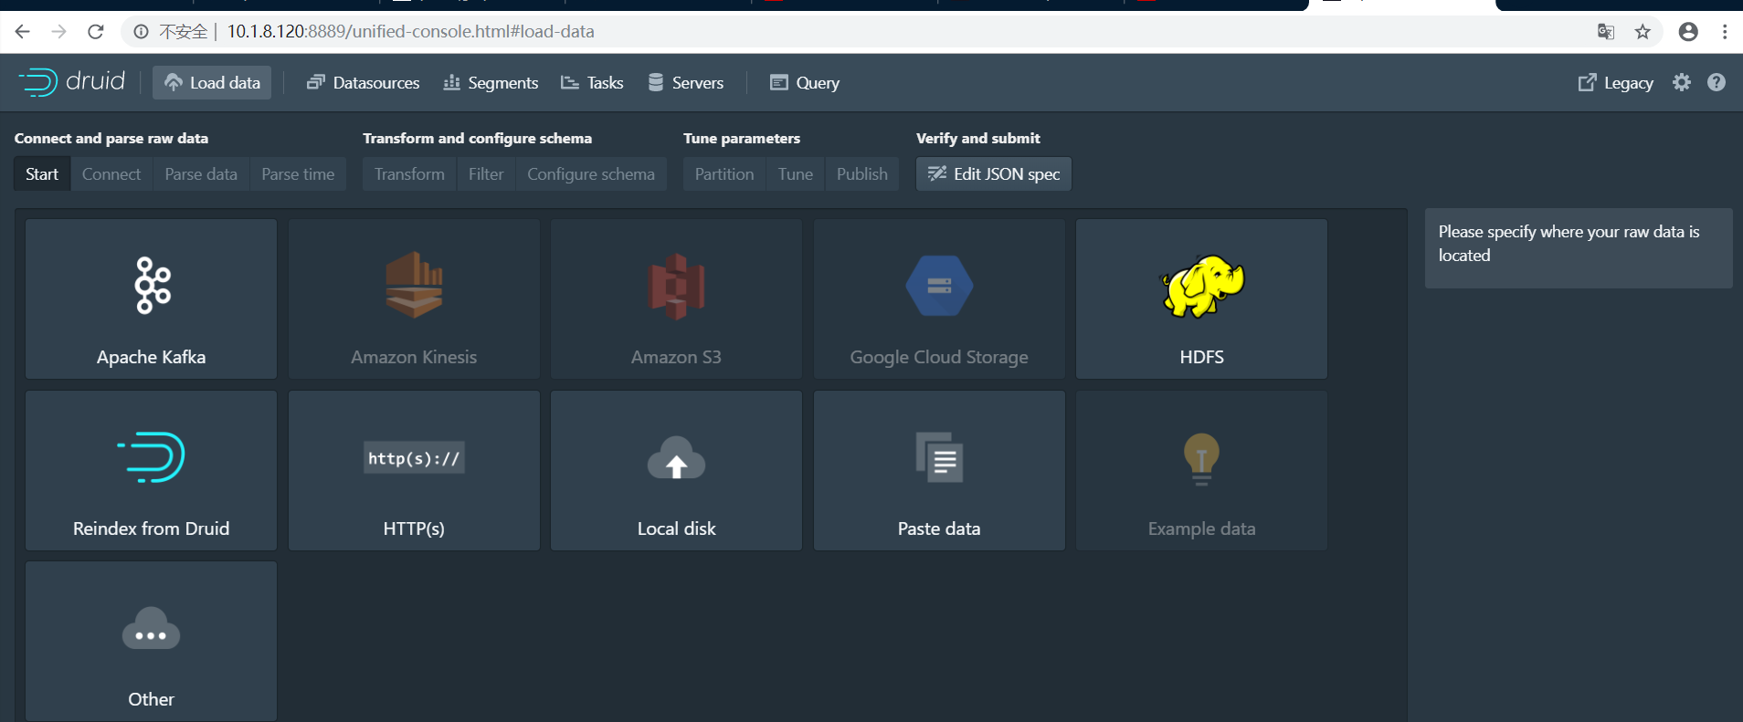Screen dimensions: 1743x722
Task: Select the Configure schema step tab
Action: (591, 173)
